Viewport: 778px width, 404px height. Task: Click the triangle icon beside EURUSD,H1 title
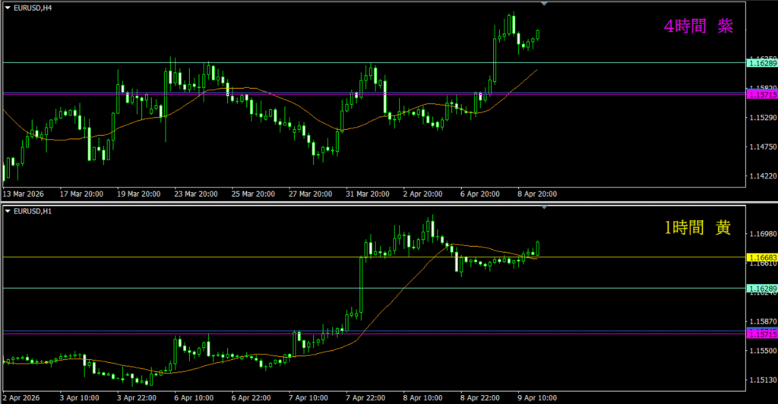7,210
